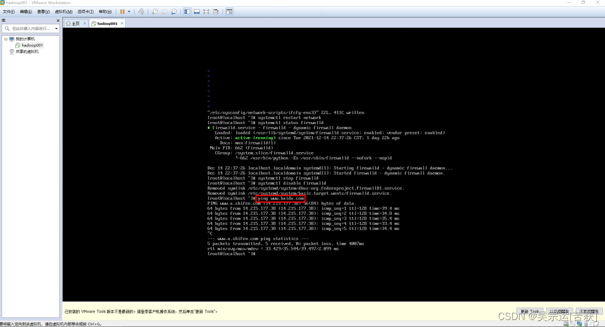Click the take snapshot icon with green plus

point(154,11)
